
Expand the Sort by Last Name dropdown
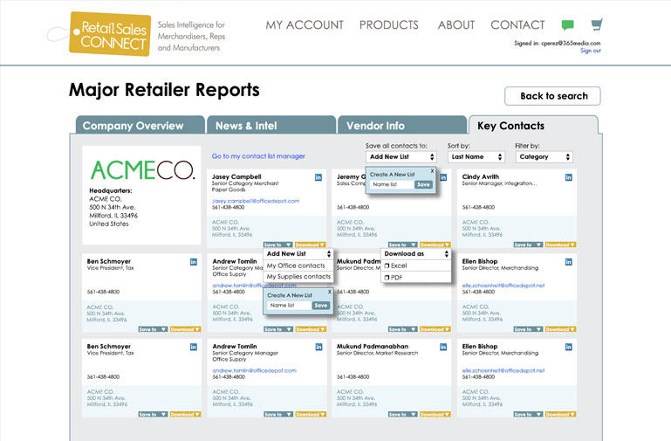[476, 157]
